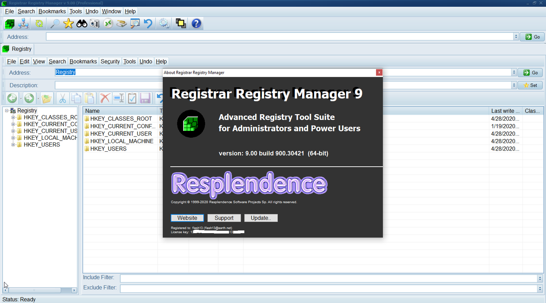Select the Registry tab

point(17,49)
